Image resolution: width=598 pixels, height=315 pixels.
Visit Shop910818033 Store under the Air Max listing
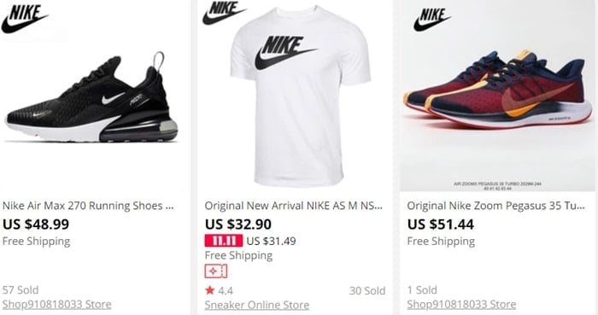(x=57, y=304)
